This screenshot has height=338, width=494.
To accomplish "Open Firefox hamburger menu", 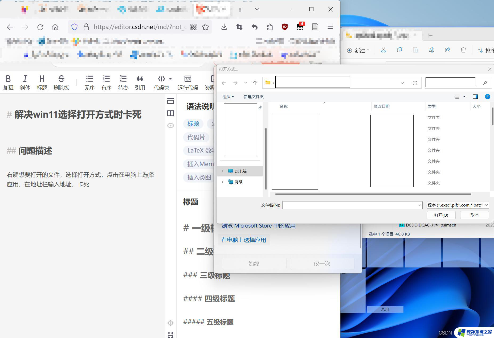I will point(330,27).
